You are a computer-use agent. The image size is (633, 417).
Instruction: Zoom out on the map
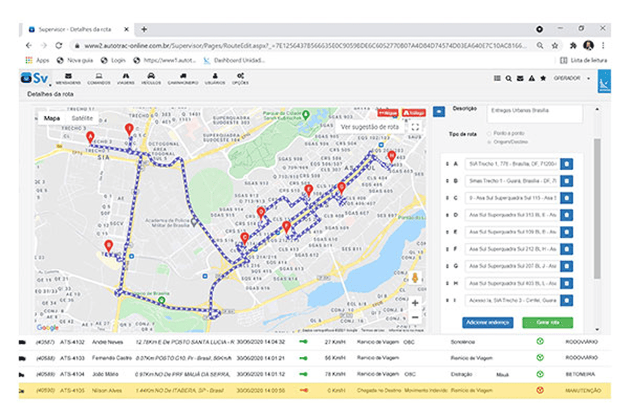[415, 317]
